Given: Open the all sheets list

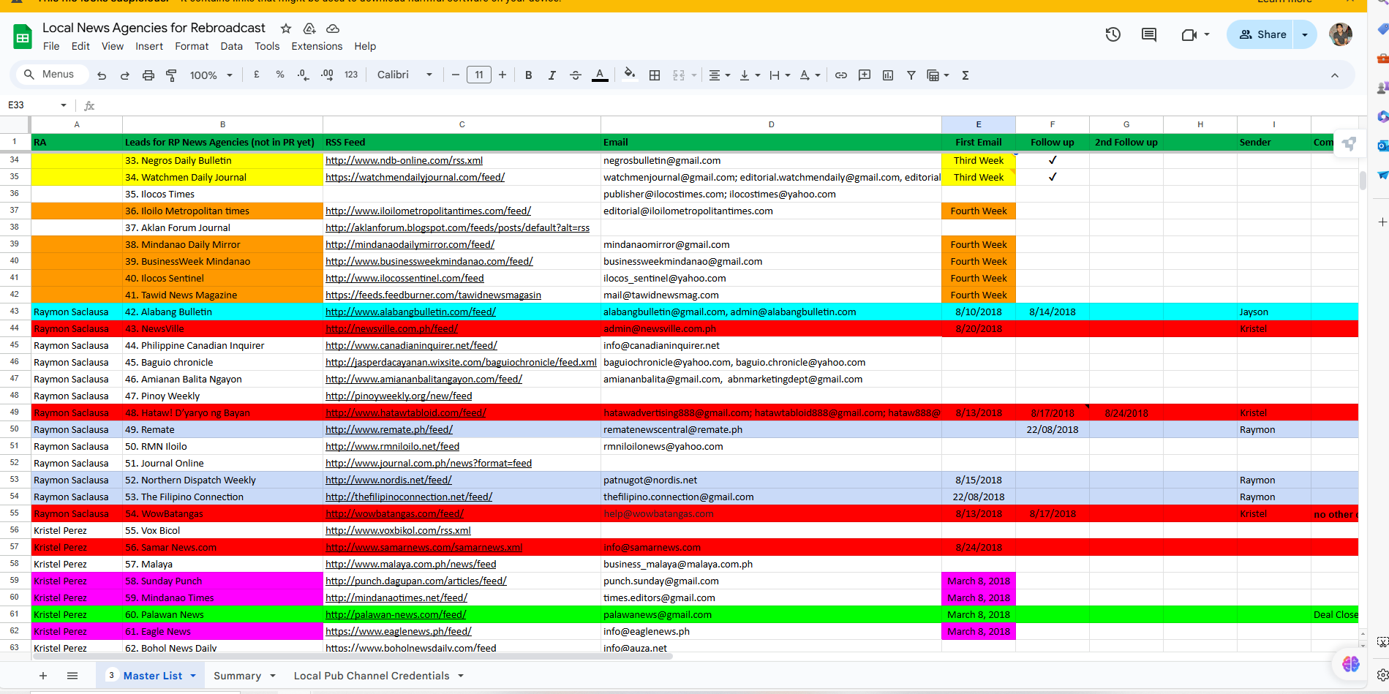Looking at the screenshot, I should 72,676.
